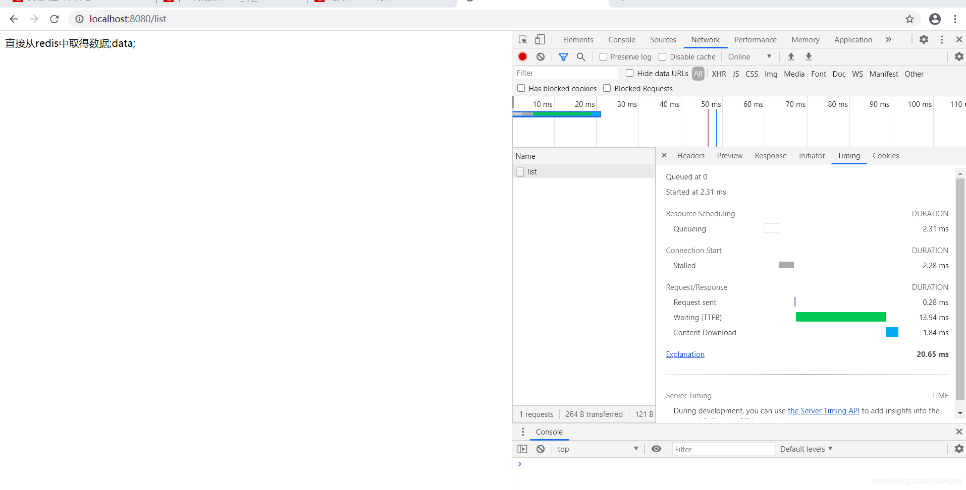Open Network settings gear icon

pos(959,56)
